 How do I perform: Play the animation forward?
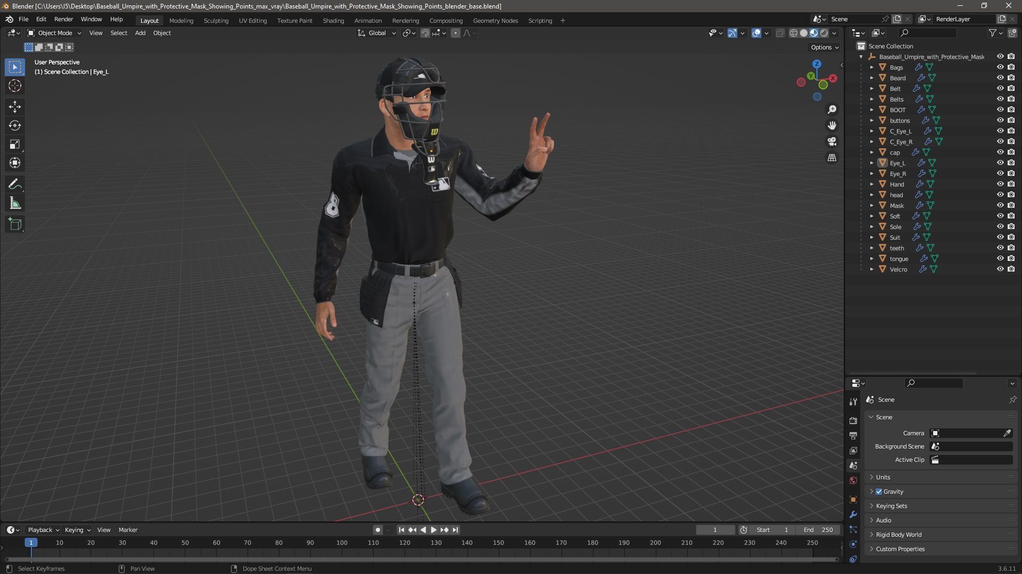pyautogui.click(x=433, y=530)
